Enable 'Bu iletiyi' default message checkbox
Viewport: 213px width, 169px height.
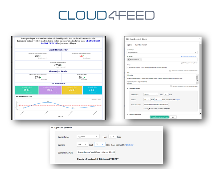pyautogui.click(x=171, y=86)
